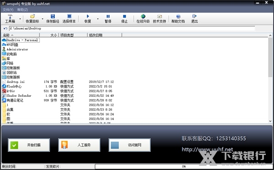Click the 保存路径 save icon
The height and width of the screenshot is (170, 274).
click(x=53, y=16)
